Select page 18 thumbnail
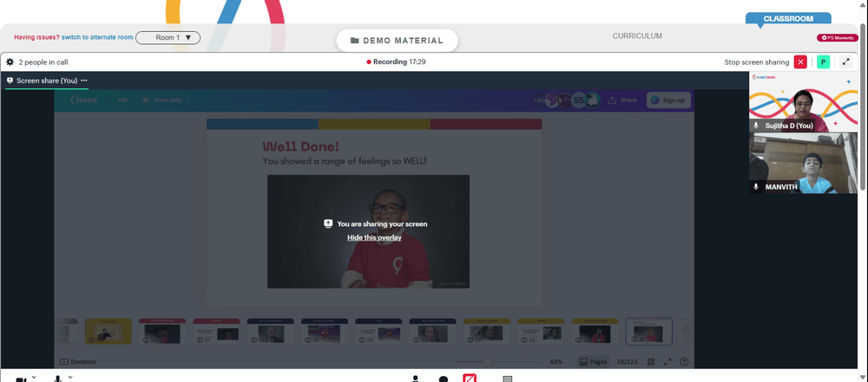Screen dimensions: 868x382 (x=270, y=331)
